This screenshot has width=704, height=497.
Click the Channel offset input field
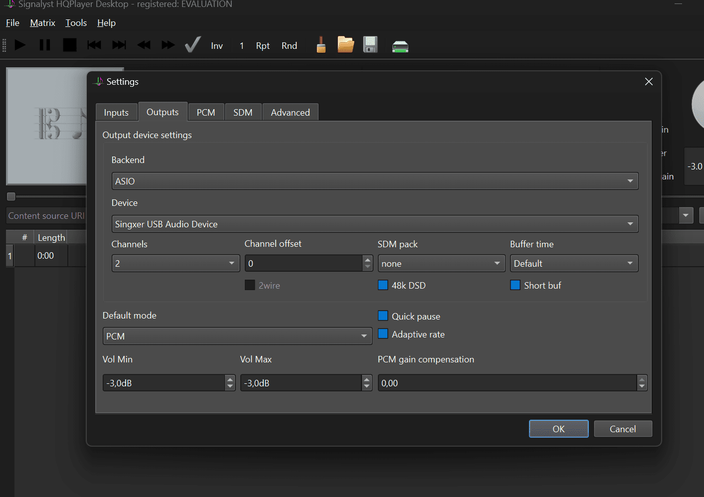coord(304,263)
